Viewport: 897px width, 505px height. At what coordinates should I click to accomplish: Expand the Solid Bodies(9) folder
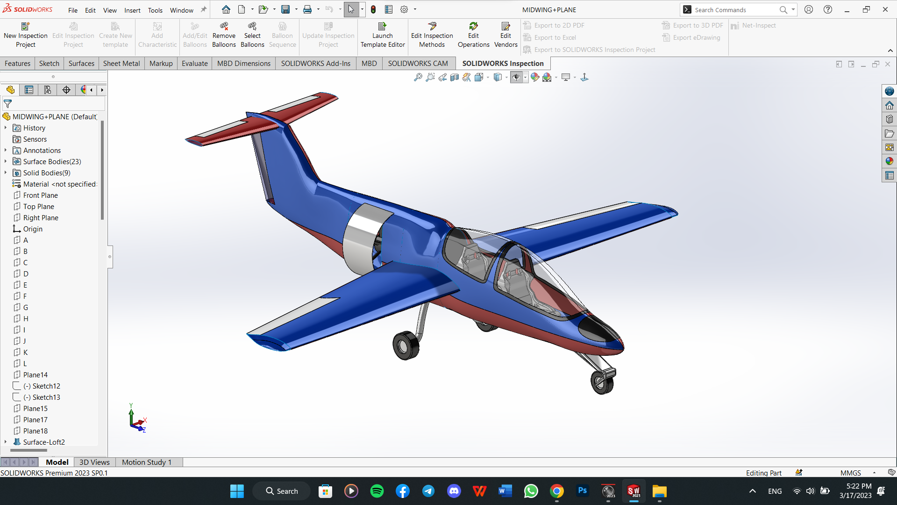6,173
